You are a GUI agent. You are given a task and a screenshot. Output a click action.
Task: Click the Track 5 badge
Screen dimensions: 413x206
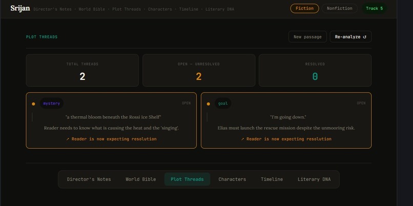tap(374, 8)
